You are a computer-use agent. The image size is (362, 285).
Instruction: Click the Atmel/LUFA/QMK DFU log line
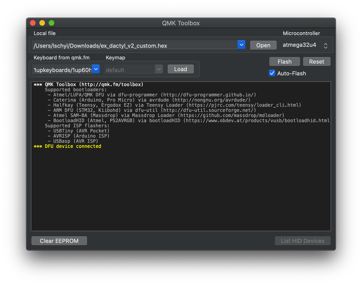click(152, 95)
